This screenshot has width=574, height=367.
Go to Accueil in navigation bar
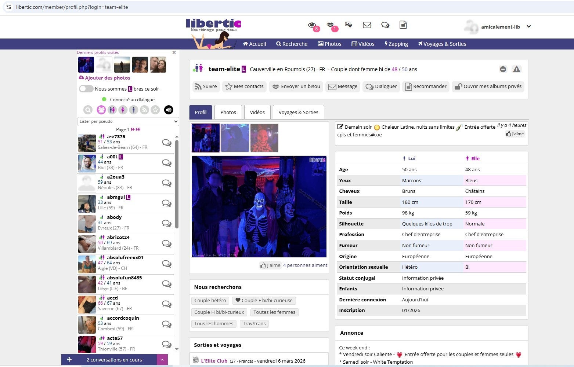254,44
